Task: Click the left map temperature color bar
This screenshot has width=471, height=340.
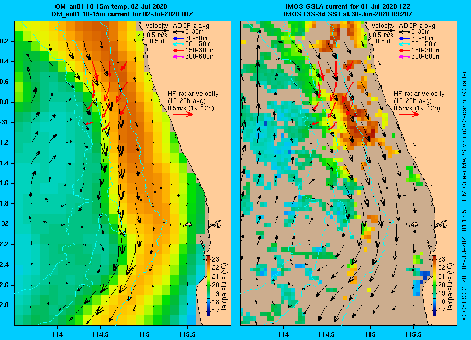Action: (x=208, y=286)
